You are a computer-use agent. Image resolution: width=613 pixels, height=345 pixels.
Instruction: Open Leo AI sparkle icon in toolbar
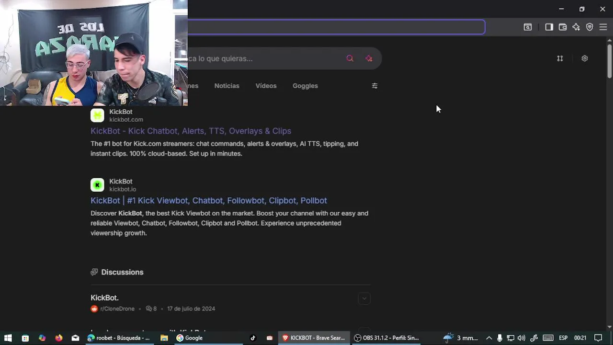(x=576, y=27)
